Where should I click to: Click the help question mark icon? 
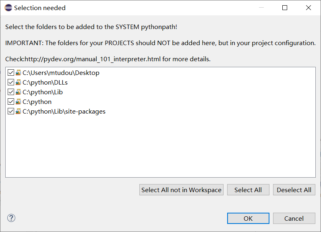coord(11,218)
